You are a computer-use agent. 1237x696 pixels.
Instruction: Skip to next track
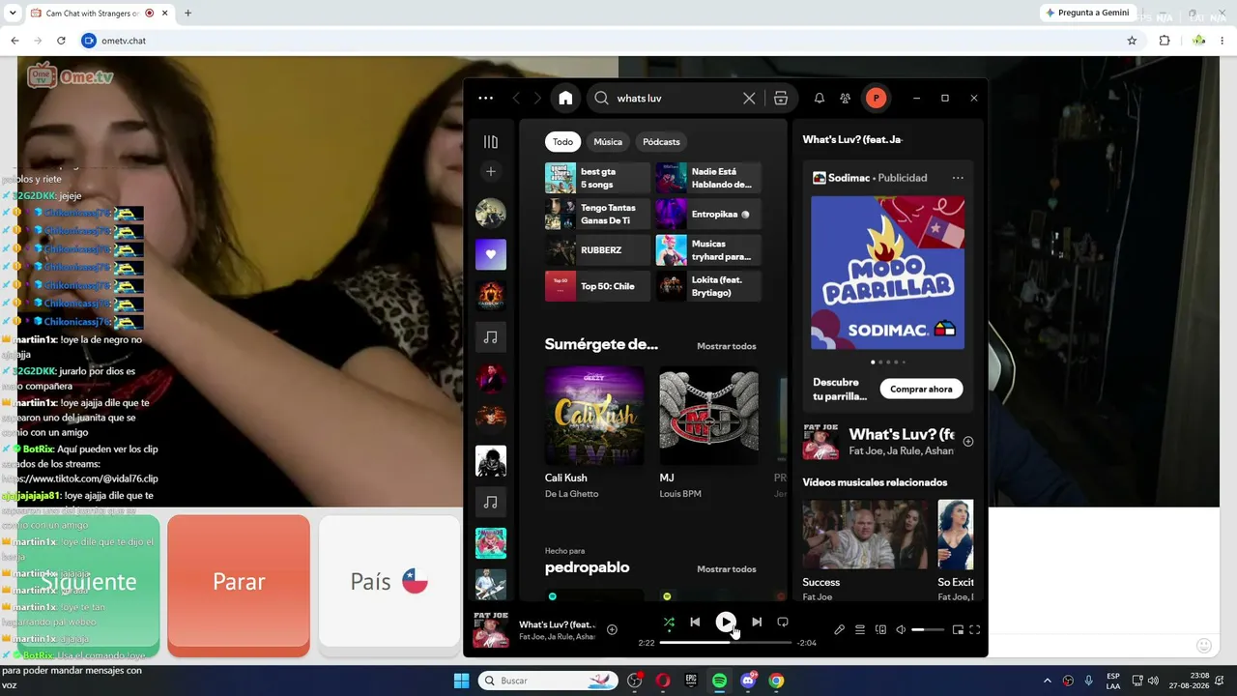757,623
